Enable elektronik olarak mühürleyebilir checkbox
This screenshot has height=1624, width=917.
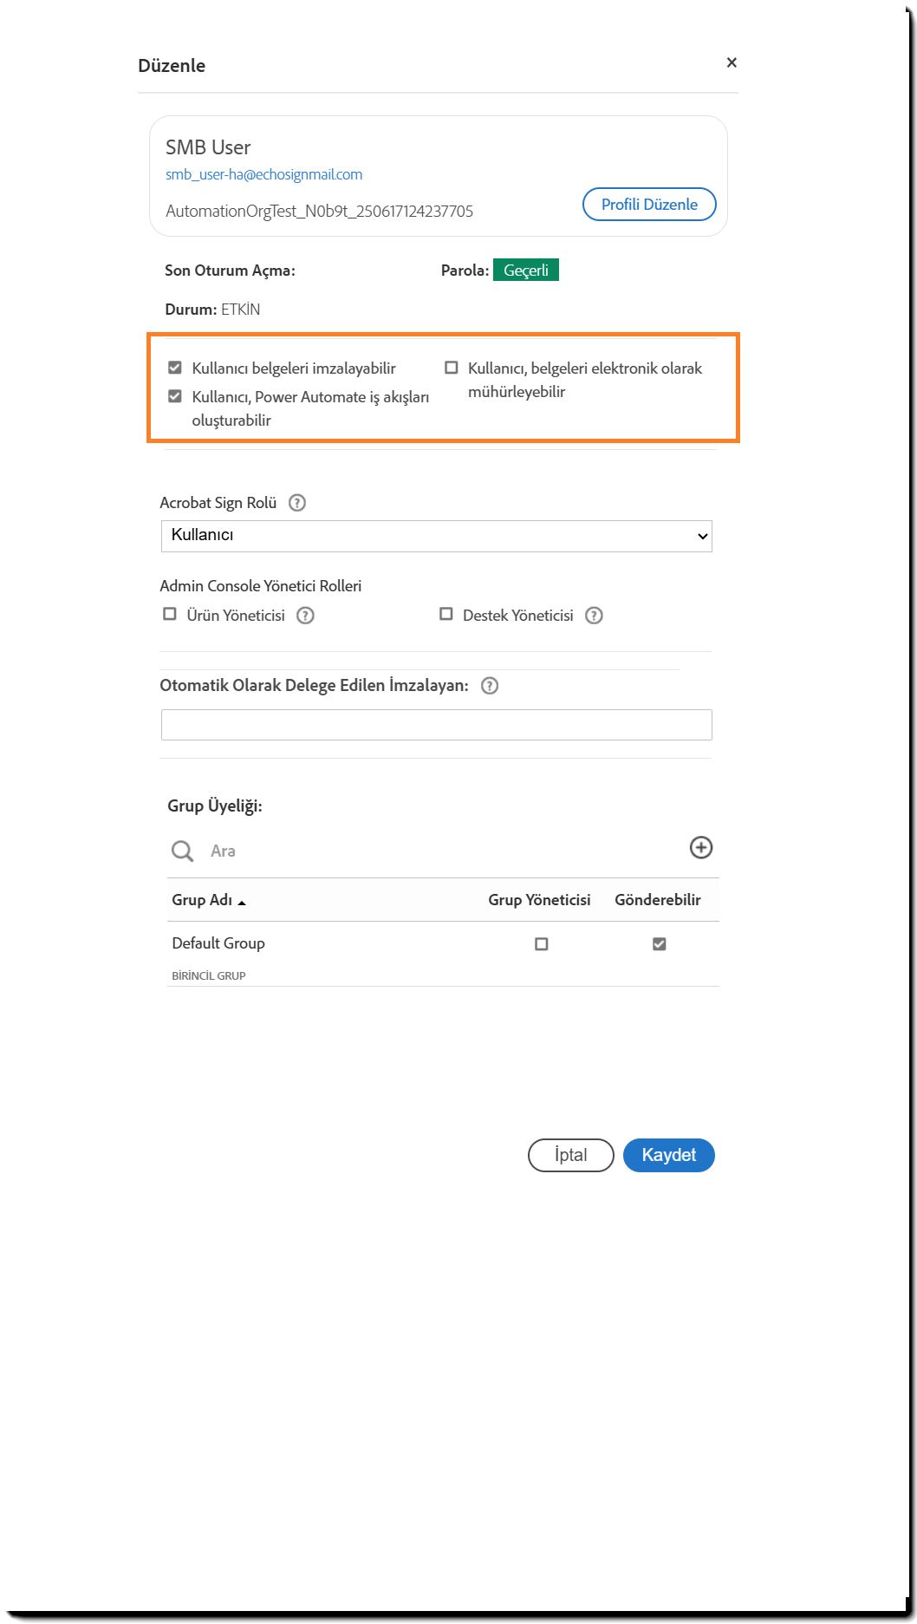click(452, 368)
